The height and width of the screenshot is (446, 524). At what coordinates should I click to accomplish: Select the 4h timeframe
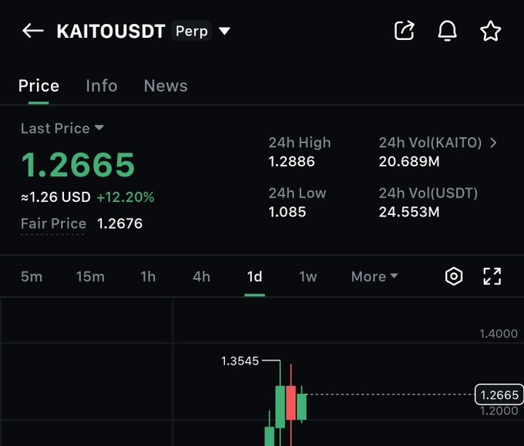pyautogui.click(x=202, y=277)
